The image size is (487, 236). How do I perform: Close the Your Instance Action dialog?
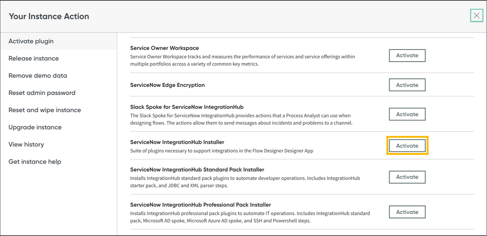click(x=476, y=15)
